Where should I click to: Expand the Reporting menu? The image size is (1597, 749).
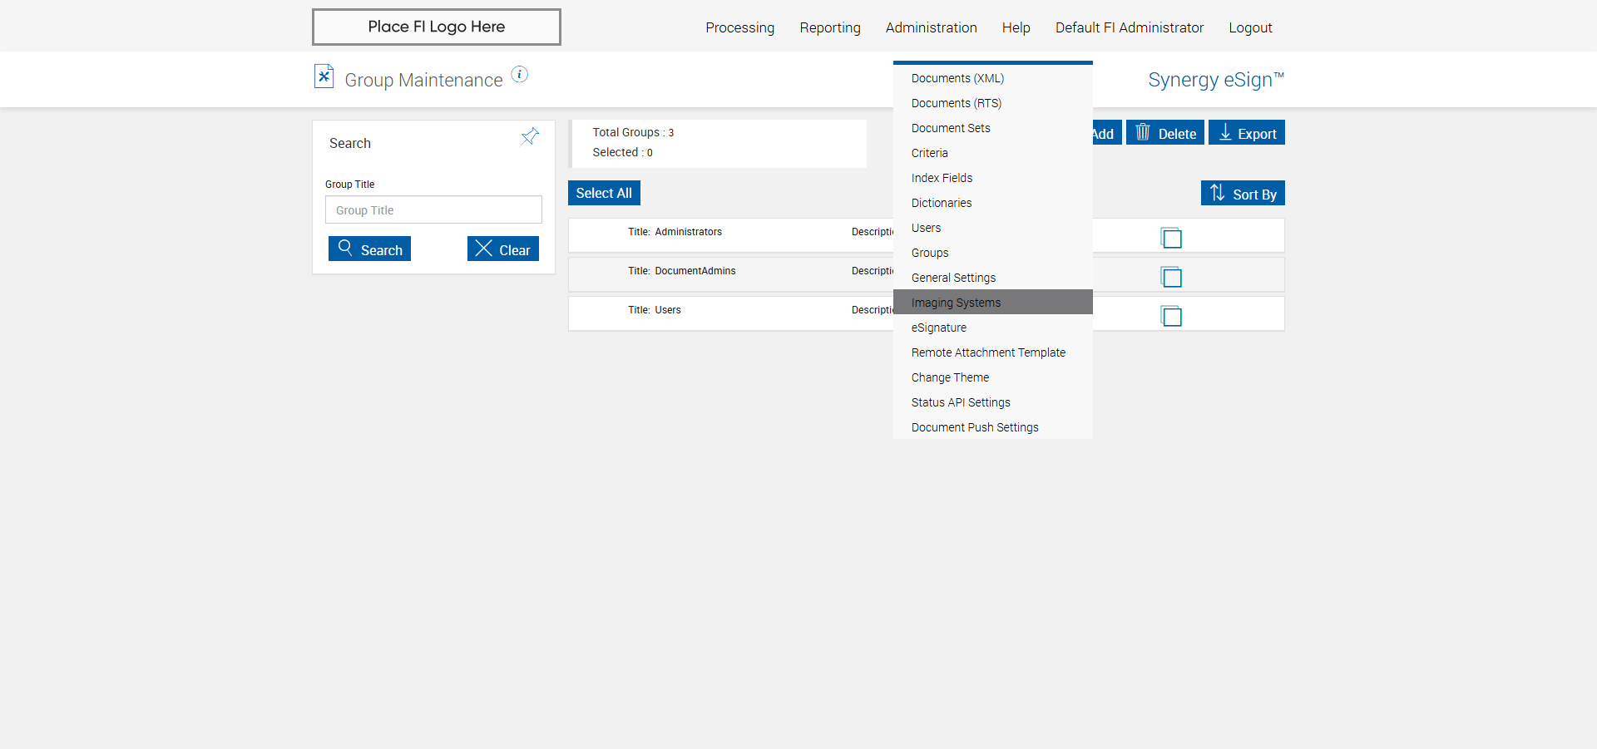coord(829,27)
